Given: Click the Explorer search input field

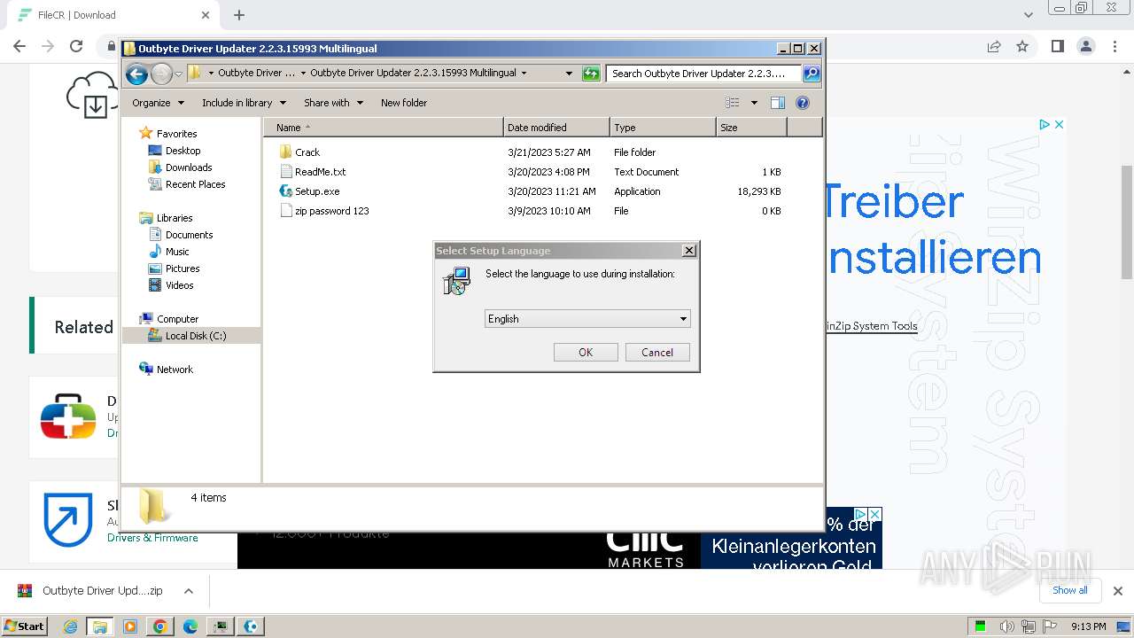Looking at the screenshot, I should pyautogui.click(x=704, y=74).
